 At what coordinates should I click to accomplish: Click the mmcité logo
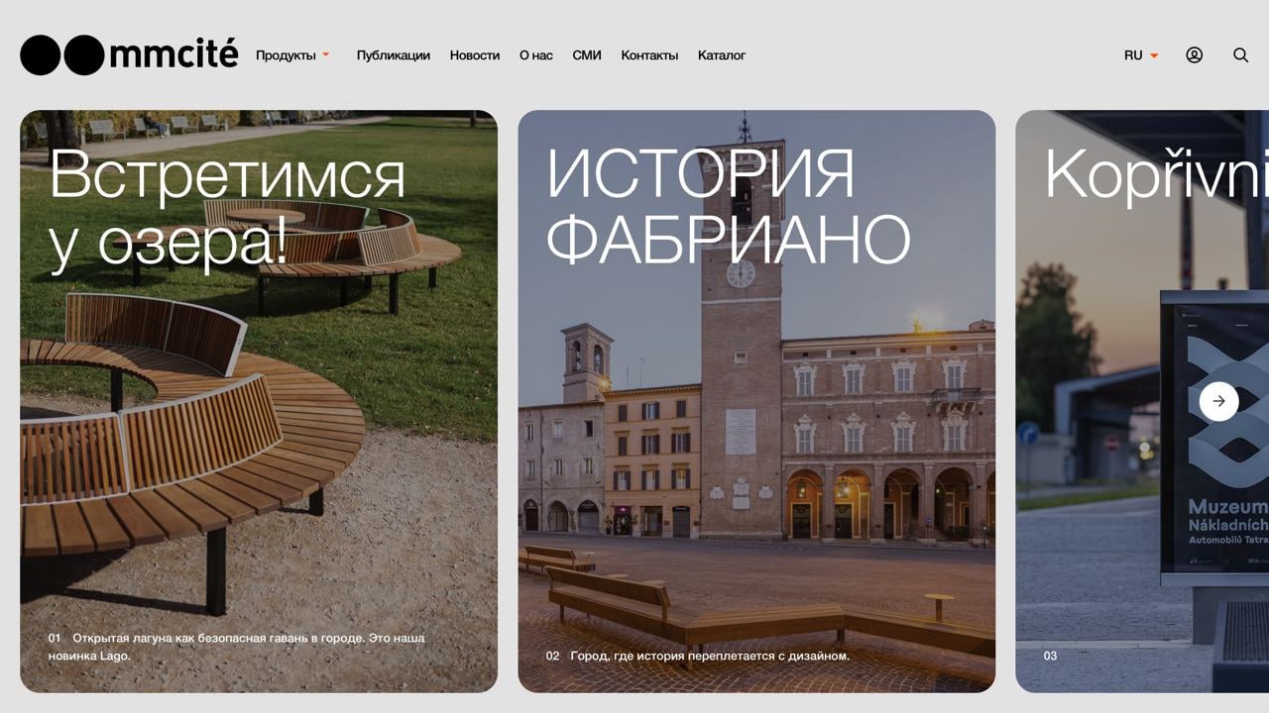(129, 54)
